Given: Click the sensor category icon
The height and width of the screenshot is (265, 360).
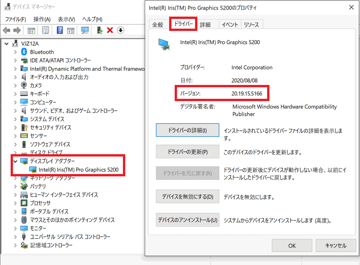Looking at the screenshot, I should click(24, 136).
